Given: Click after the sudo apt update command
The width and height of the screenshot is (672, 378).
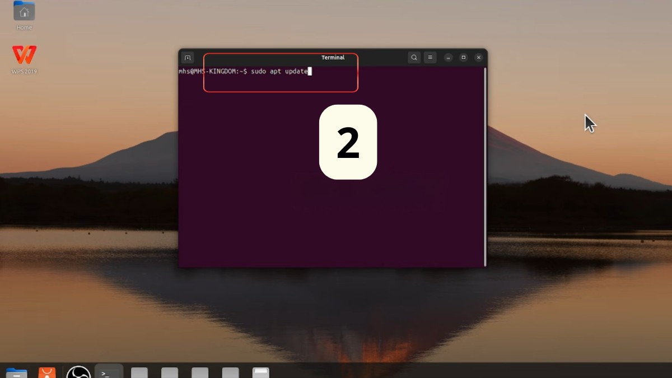Looking at the screenshot, I should coord(311,71).
